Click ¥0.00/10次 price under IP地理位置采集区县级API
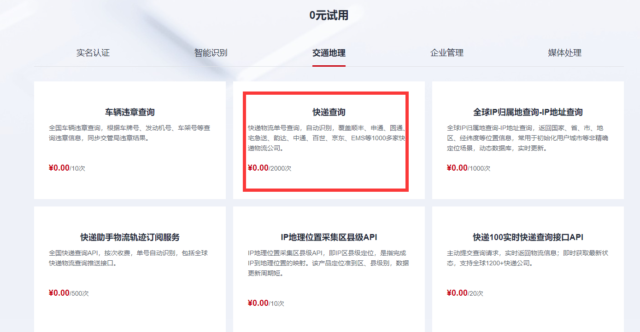This screenshot has height=332, width=640. click(x=266, y=303)
